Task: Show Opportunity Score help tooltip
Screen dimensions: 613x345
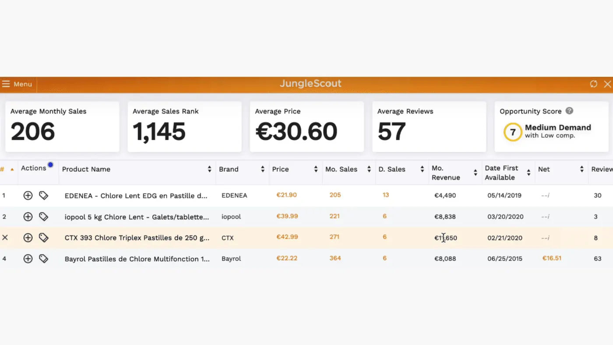Action: (x=569, y=111)
